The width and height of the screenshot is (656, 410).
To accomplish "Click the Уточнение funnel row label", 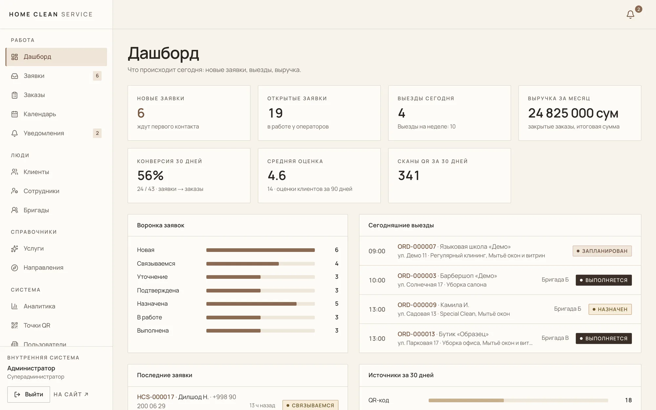I will pyautogui.click(x=152, y=277).
